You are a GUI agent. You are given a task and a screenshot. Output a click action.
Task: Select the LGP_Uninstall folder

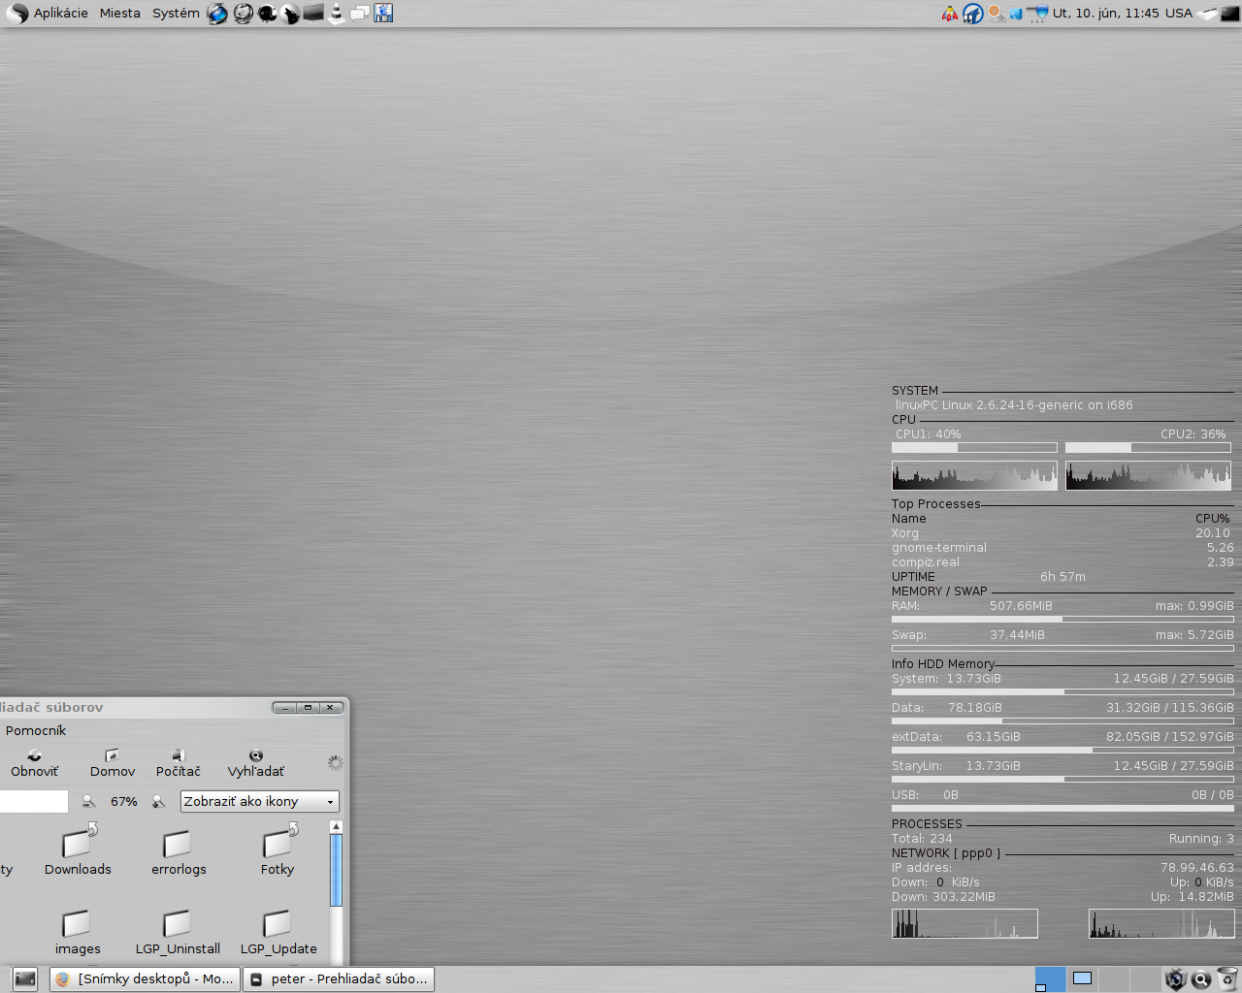click(x=178, y=933)
